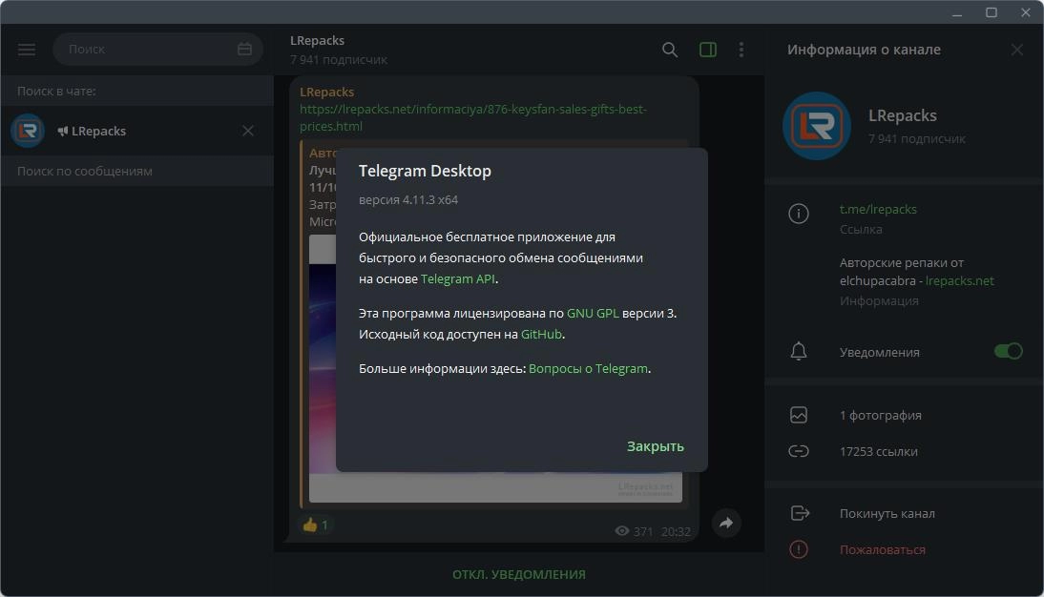Click the LRepacks title in chat header

(x=317, y=41)
